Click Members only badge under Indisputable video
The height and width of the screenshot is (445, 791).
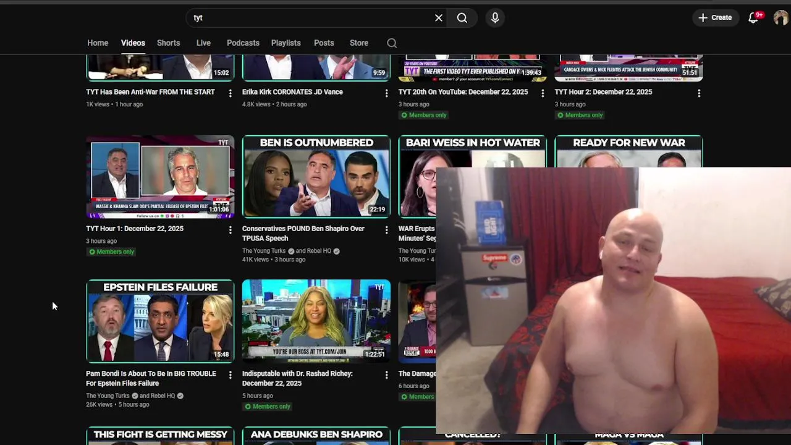coord(268,406)
